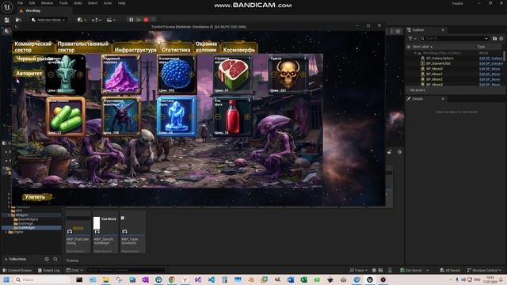Open the Content Drawer

pyautogui.click(x=17, y=270)
